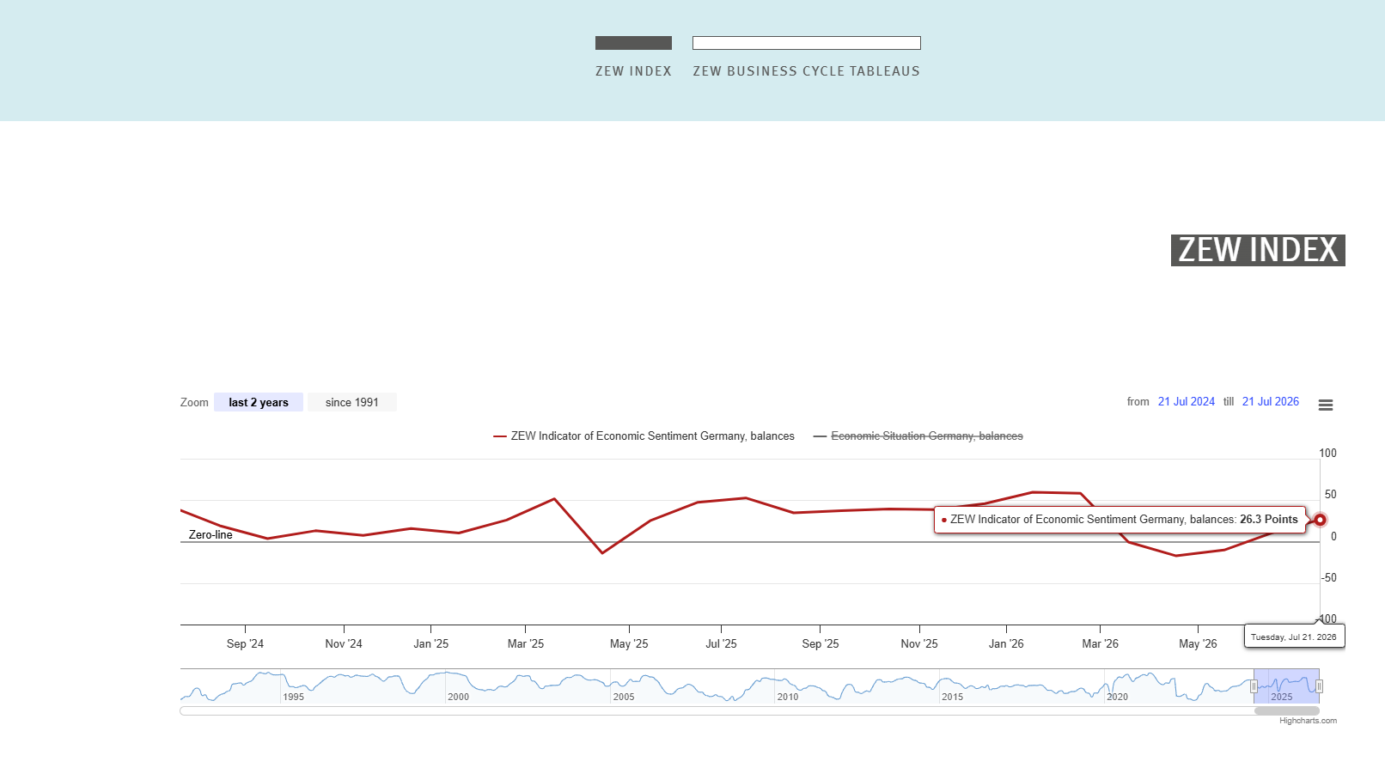The height and width of the screenshot is (780, 1385).
Task: Click the 2000 label in the navigator
Action: [x=459, y=697]
